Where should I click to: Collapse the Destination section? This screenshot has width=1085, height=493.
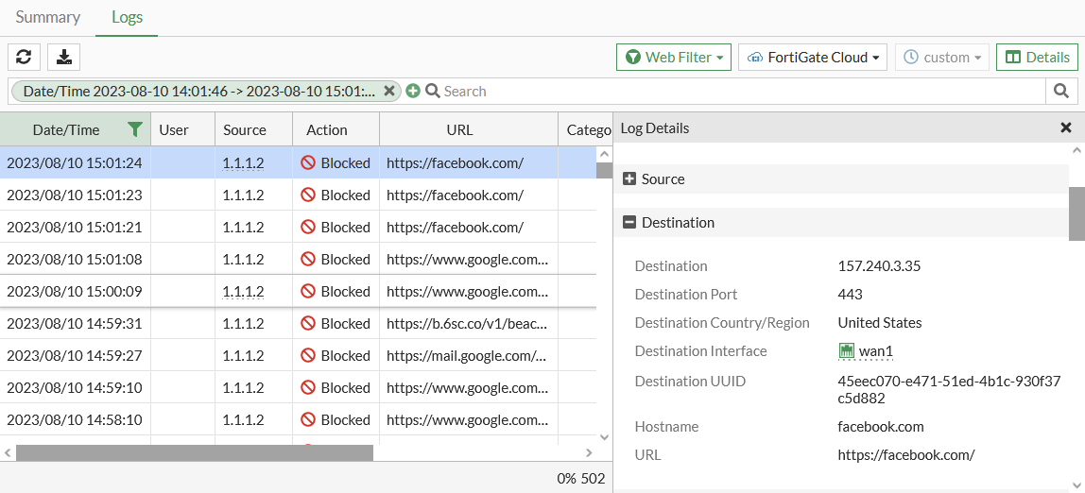[x=629, y=222]
